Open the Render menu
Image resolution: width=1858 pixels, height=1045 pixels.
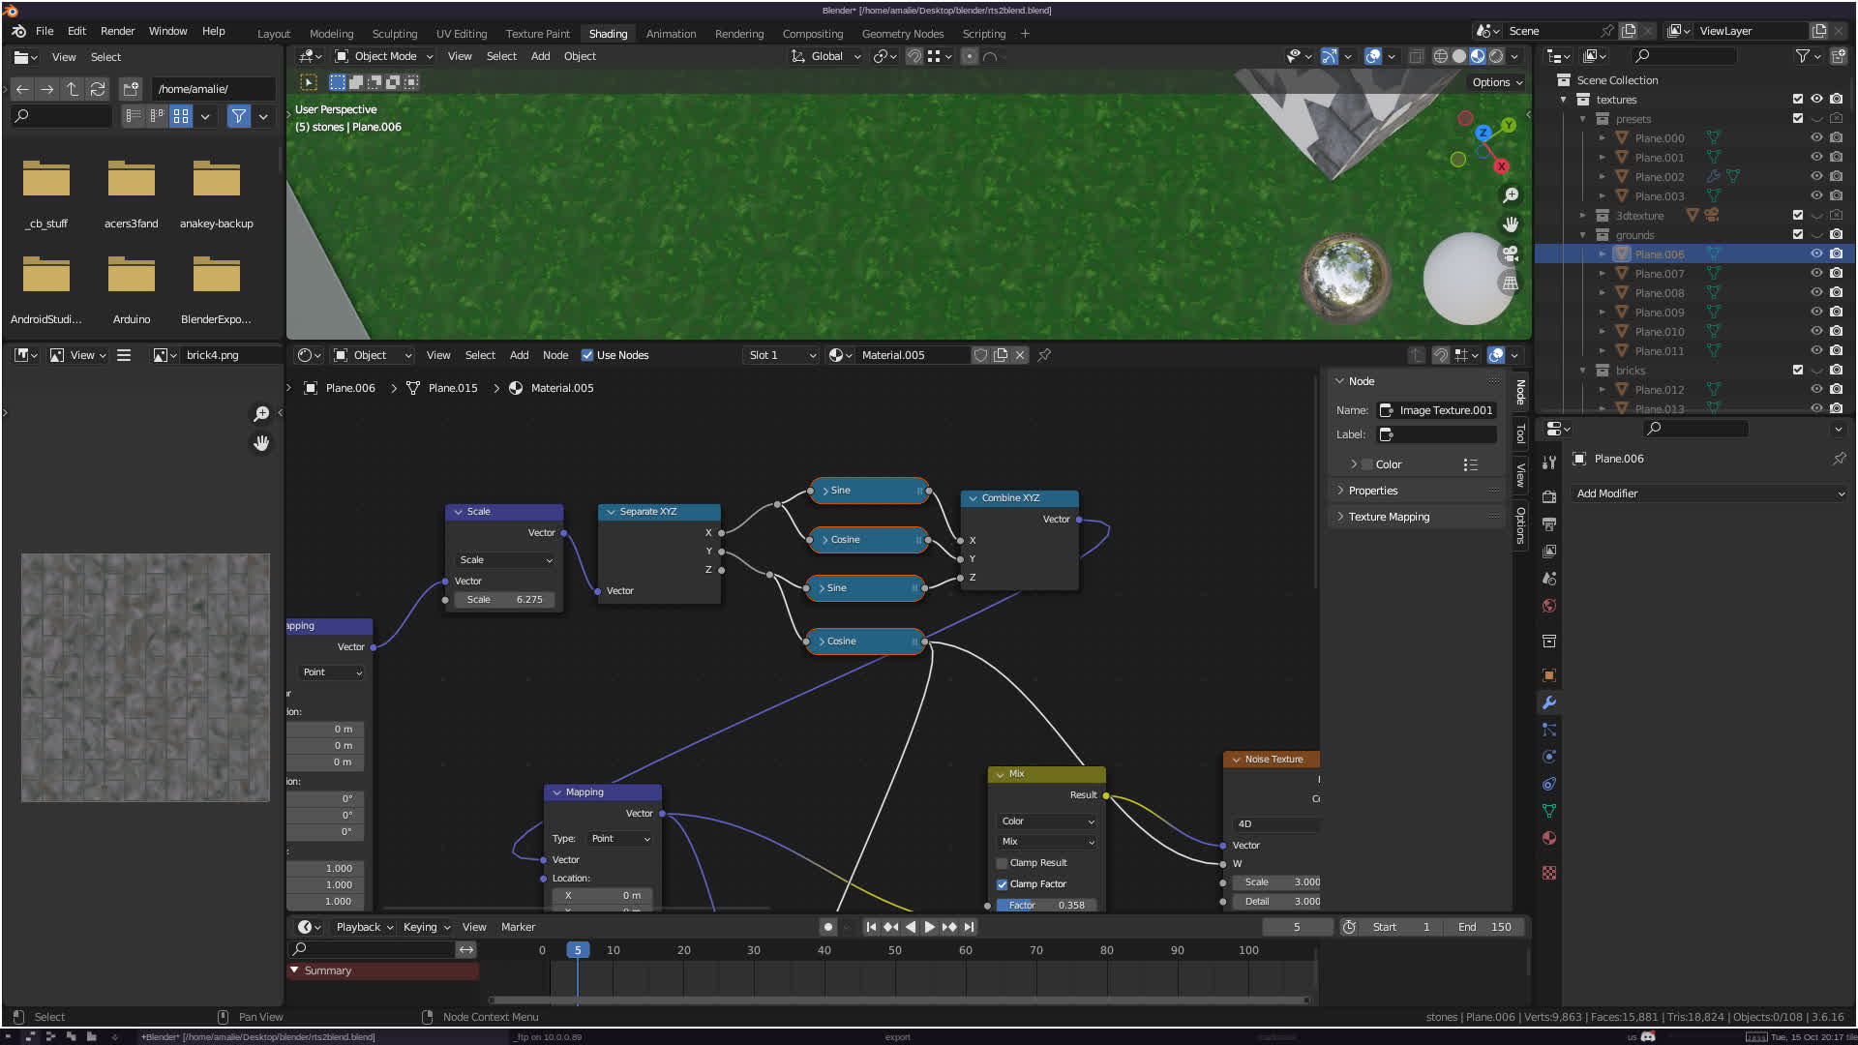pos(117,31)
